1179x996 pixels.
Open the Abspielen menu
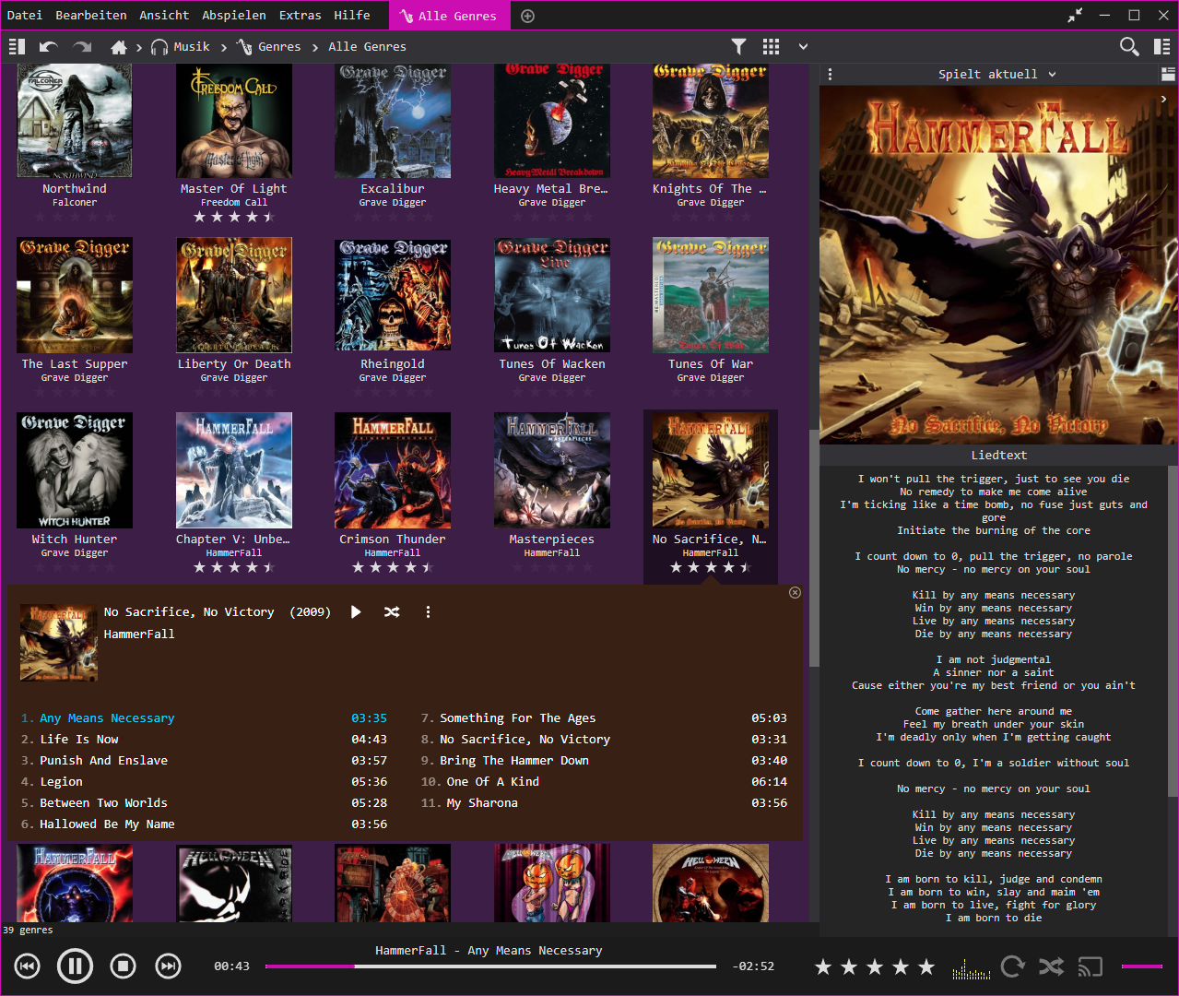pos(234,16)
